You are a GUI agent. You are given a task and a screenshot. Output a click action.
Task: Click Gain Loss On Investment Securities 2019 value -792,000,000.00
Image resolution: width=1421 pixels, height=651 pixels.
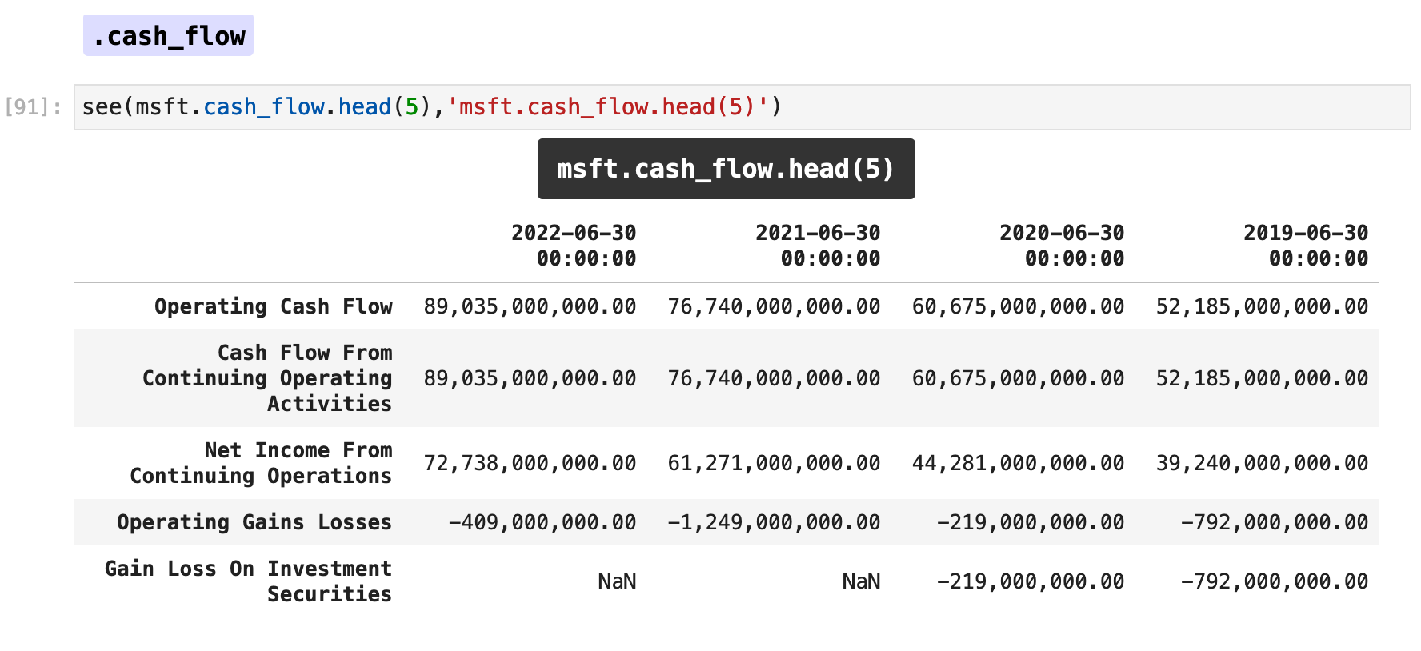click(1275, 581)
